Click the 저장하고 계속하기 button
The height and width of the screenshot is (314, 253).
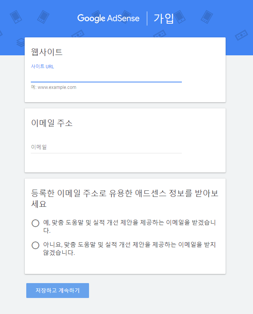click(x=57, y=290)
